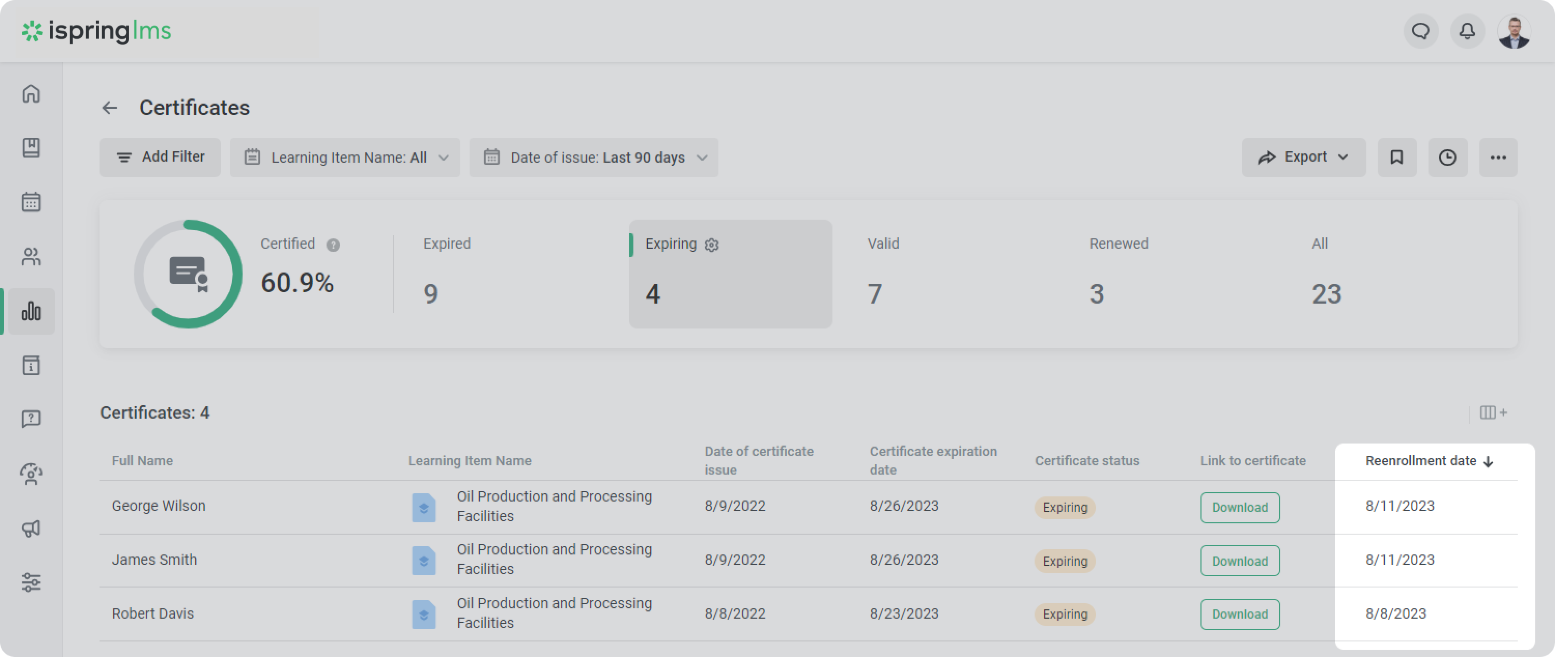The width and height of the screenshot is (1555, 657).
Task: Open the Home sidebar icon
Action: click(31, 93)
